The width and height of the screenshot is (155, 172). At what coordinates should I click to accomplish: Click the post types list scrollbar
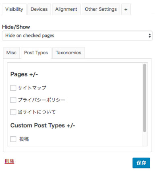pos(145,98)
